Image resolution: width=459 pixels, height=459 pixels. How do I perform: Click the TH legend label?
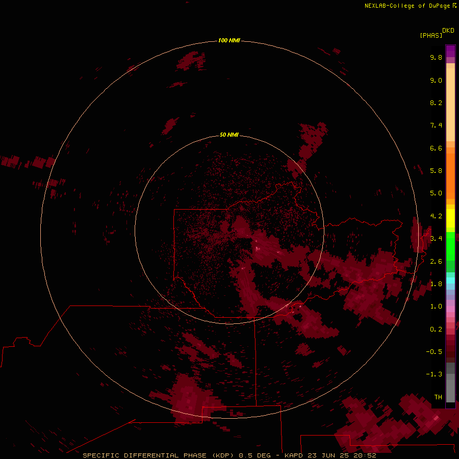pyautogui.click(x=438, y=397)
